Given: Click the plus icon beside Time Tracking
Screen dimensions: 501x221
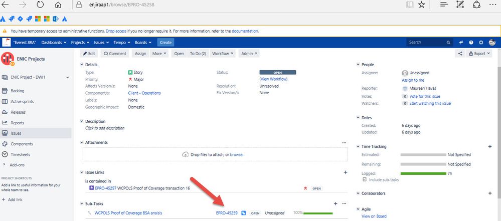Looking at the screenshot, I should [490, 147].
